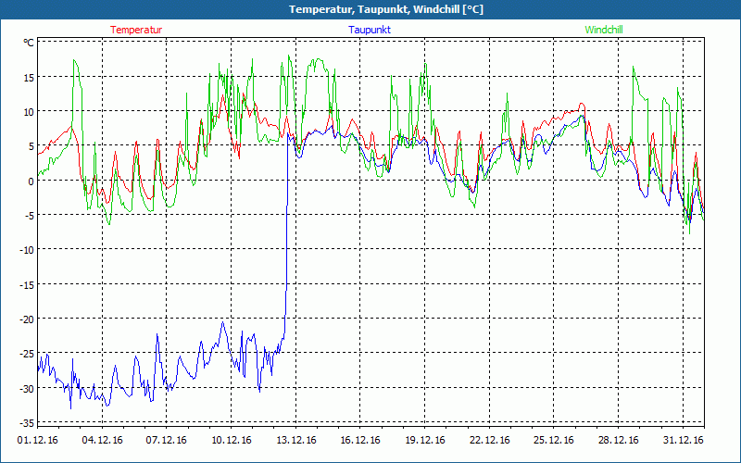The width and height of the screenshot is (741, 463).
Task: Click the date label 16.12.16
Action: point(360,440)
